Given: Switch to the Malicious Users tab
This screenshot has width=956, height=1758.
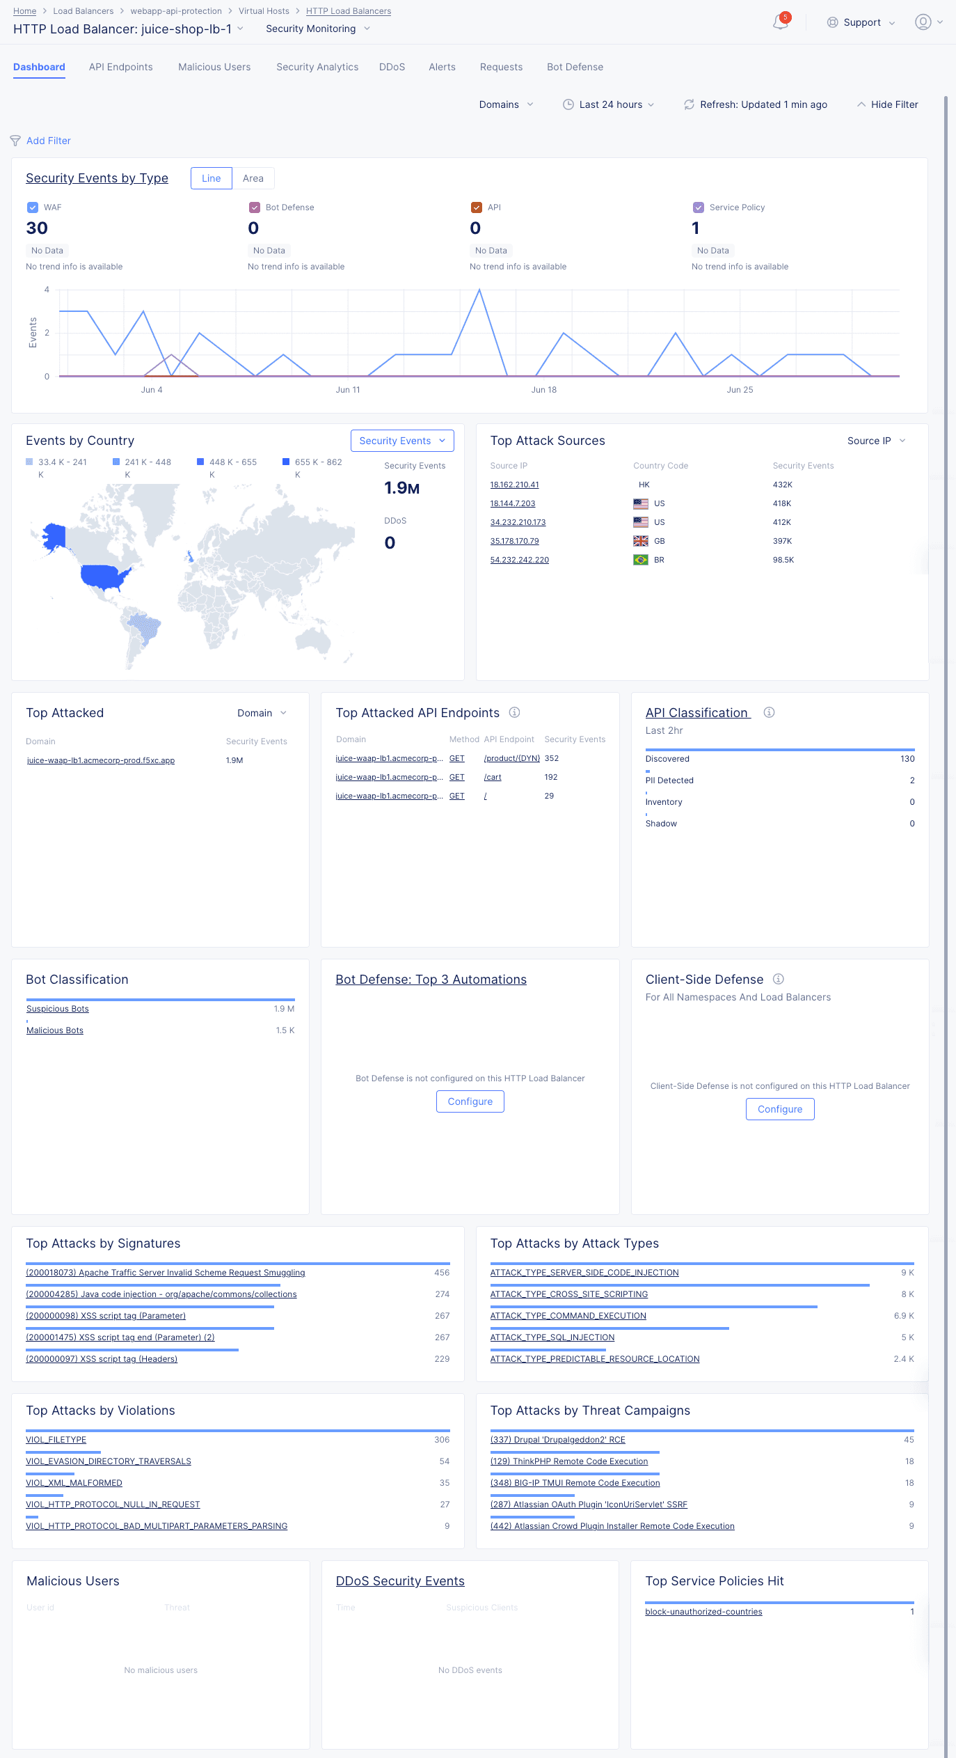Looking at the screenshot, I should pyautogui.click(x=214, y=67).
